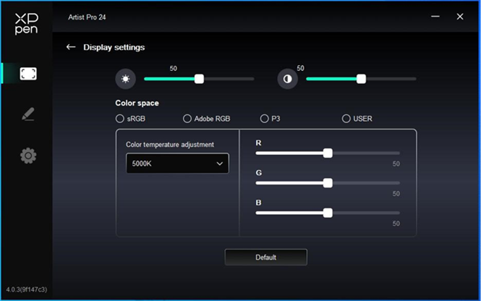Click the contrast slider handle
The image size is (481, 301).
tap(362, 79)
